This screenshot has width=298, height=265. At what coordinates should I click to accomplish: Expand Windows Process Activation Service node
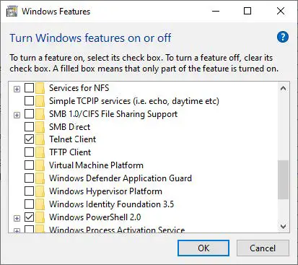pyautogui.click(x=17, y=231)
